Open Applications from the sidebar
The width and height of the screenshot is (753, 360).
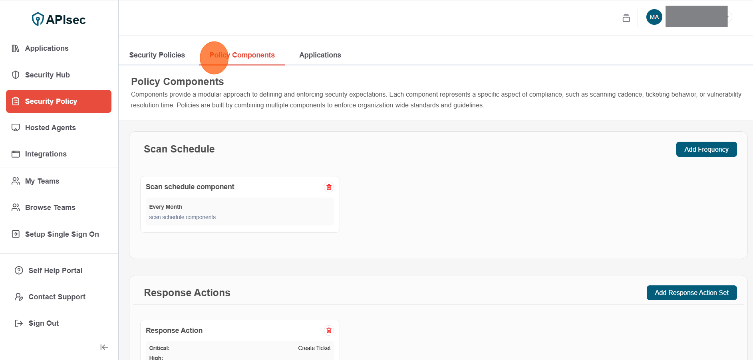point(46,48)
